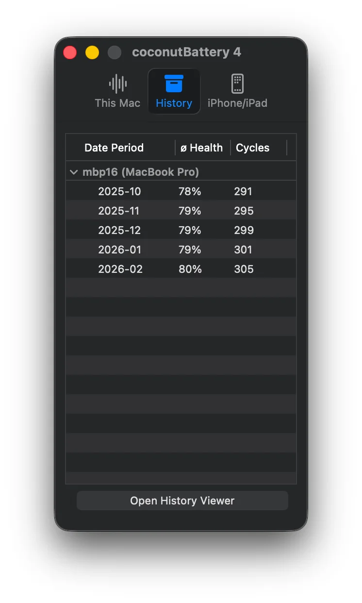362x603 pixels.
Task: Select the 2025-12 history row
Action: coord(119,230)
